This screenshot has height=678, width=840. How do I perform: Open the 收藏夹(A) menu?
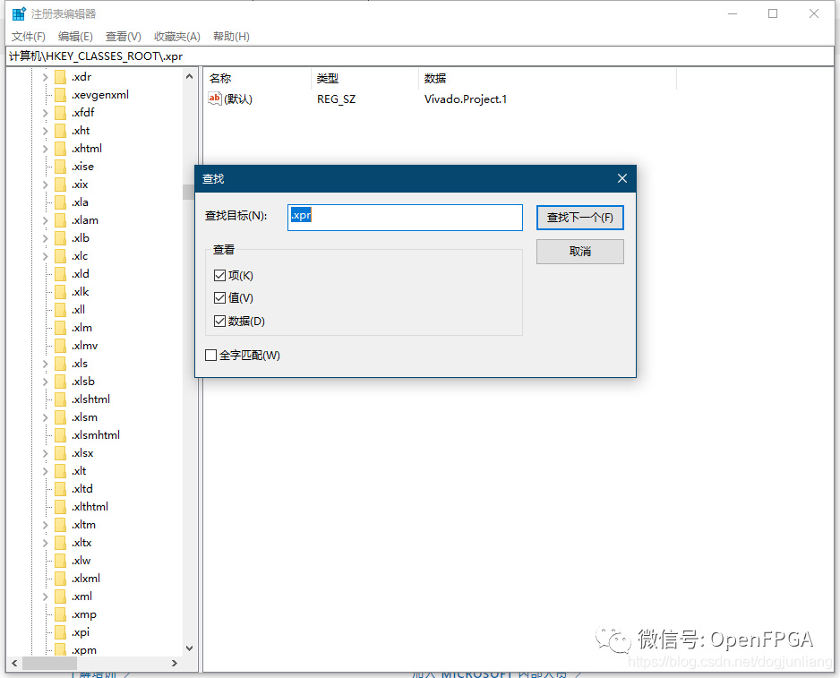click(176, 36)
